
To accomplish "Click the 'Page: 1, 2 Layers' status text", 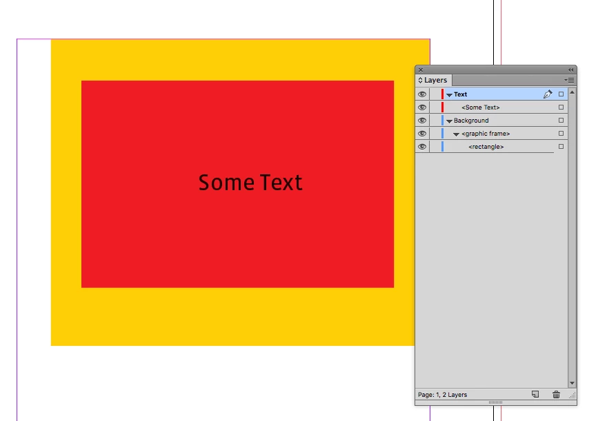I will (x=442, y=395).
